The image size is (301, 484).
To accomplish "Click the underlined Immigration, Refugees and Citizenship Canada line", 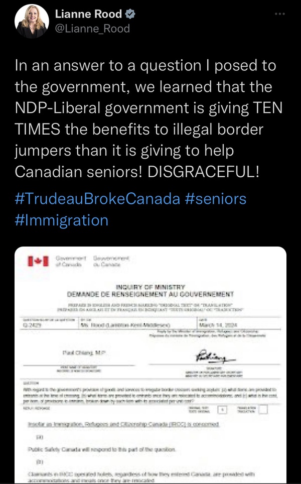I will pos(123,424).
